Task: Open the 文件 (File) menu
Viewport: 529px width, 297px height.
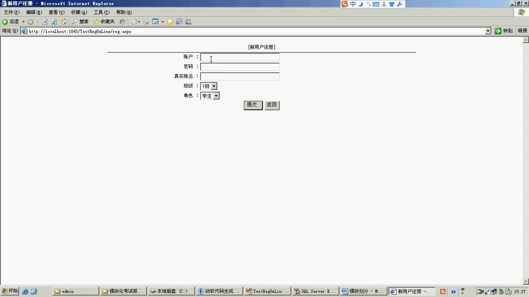Action: (x=11, y=12)
